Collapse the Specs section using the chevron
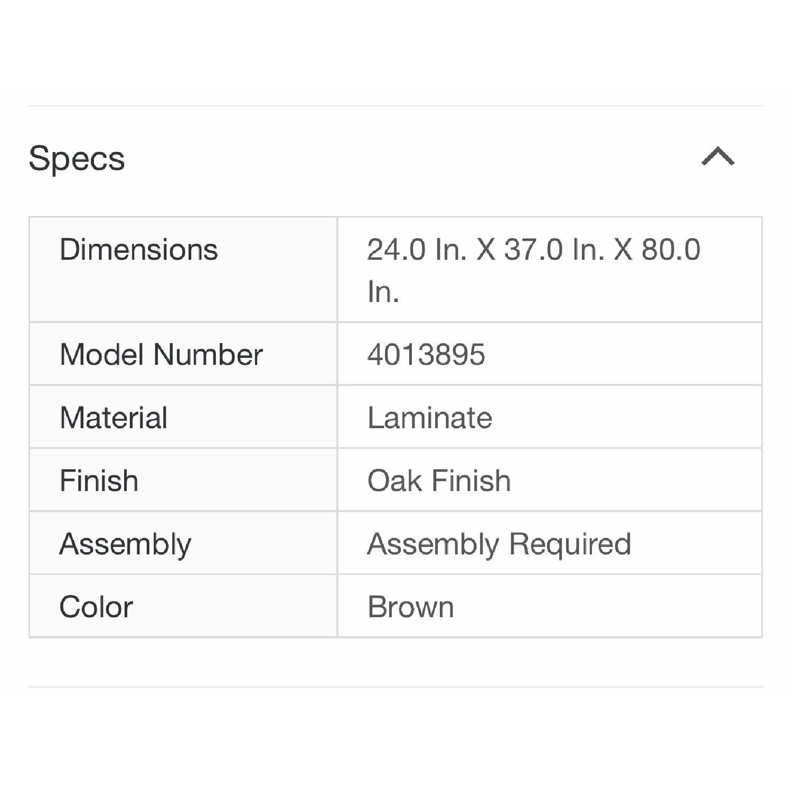 718,157
